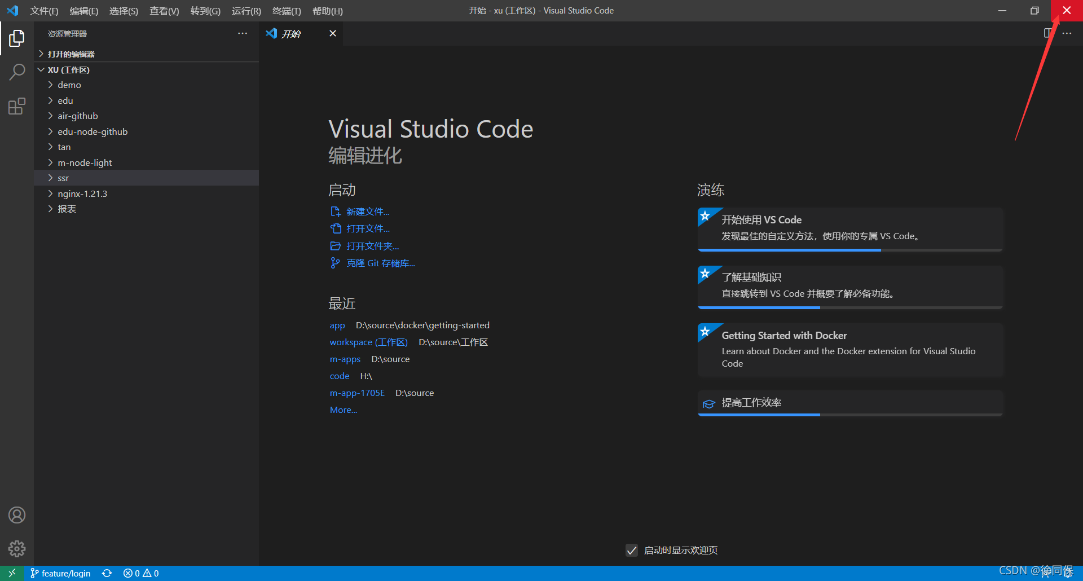Click the split editor icon
The width and height of the screenshot is (1083, 581).
coord(1048,33)
